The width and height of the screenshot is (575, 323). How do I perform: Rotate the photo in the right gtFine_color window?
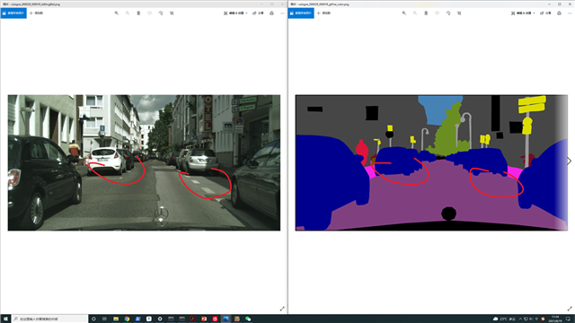pos(448,13)
